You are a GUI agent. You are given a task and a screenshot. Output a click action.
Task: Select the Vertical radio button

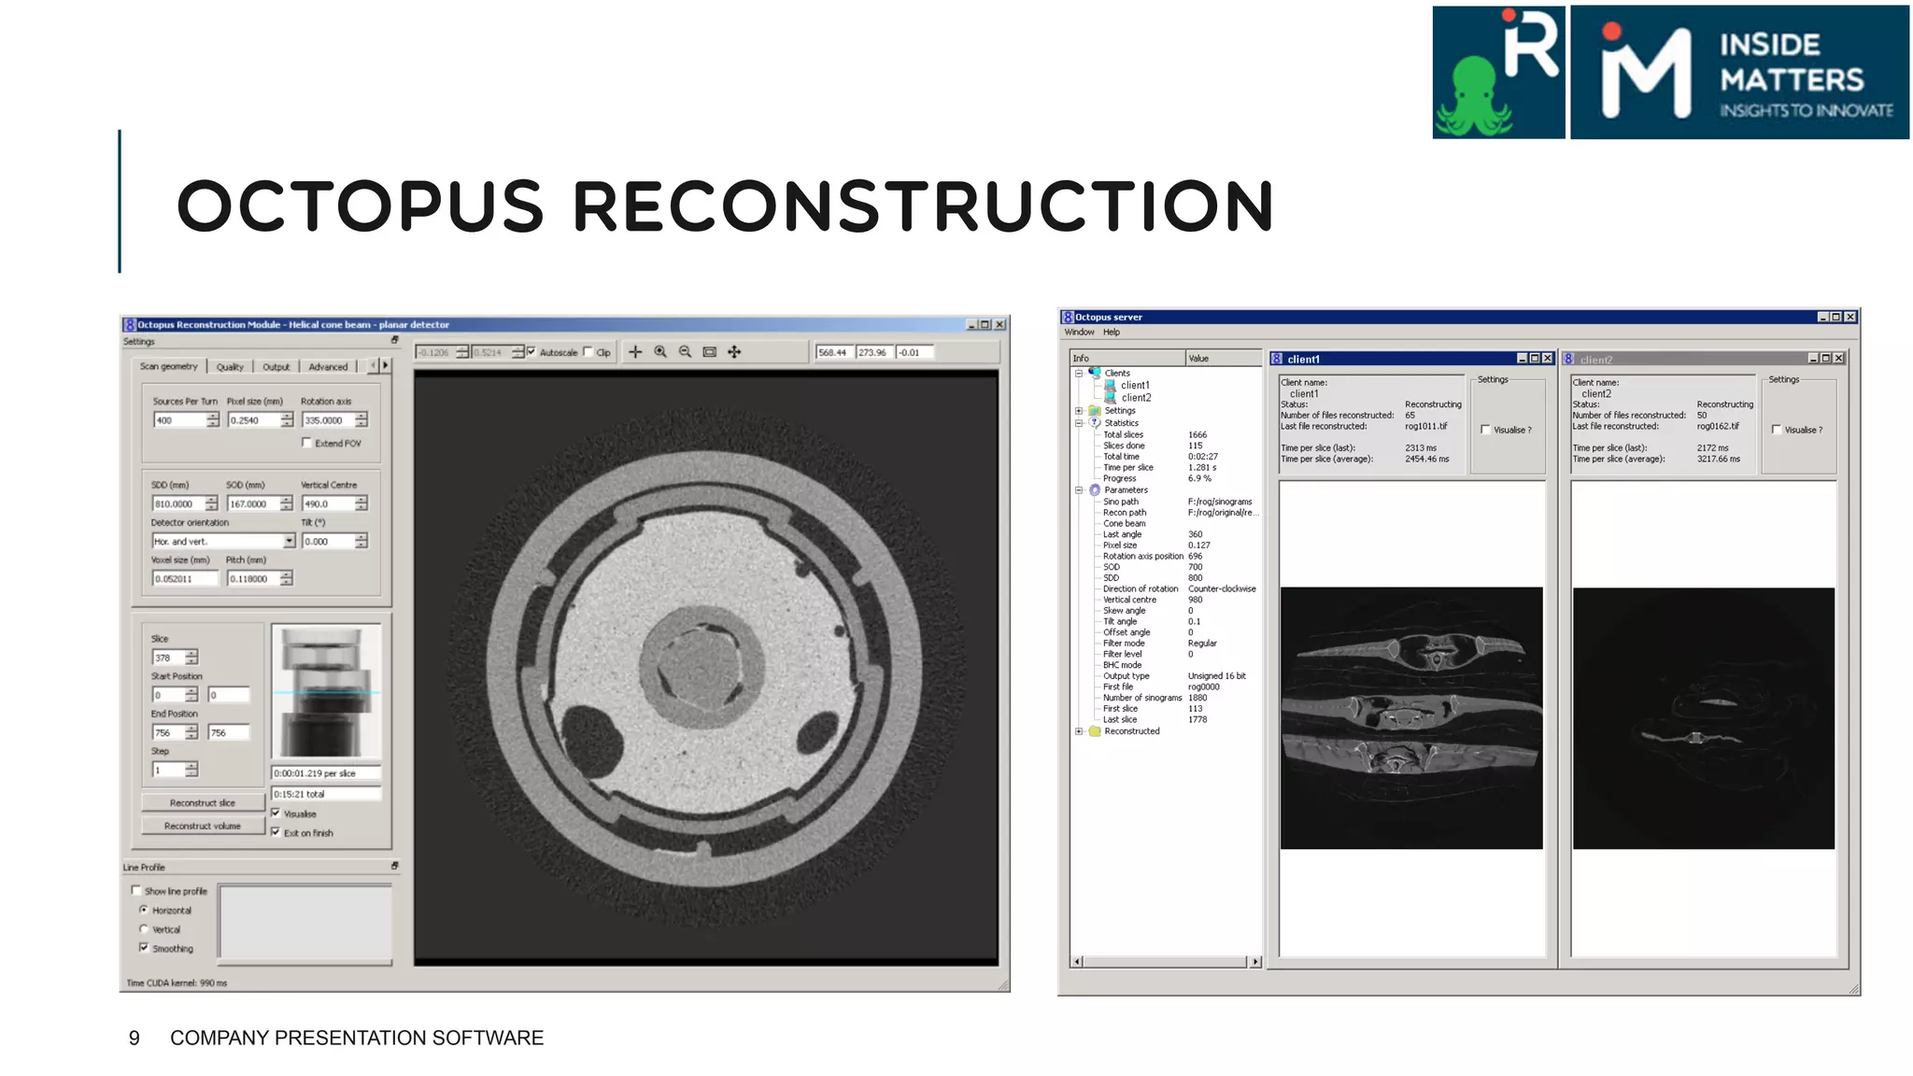pyautogui.click(x=144, y=928)
